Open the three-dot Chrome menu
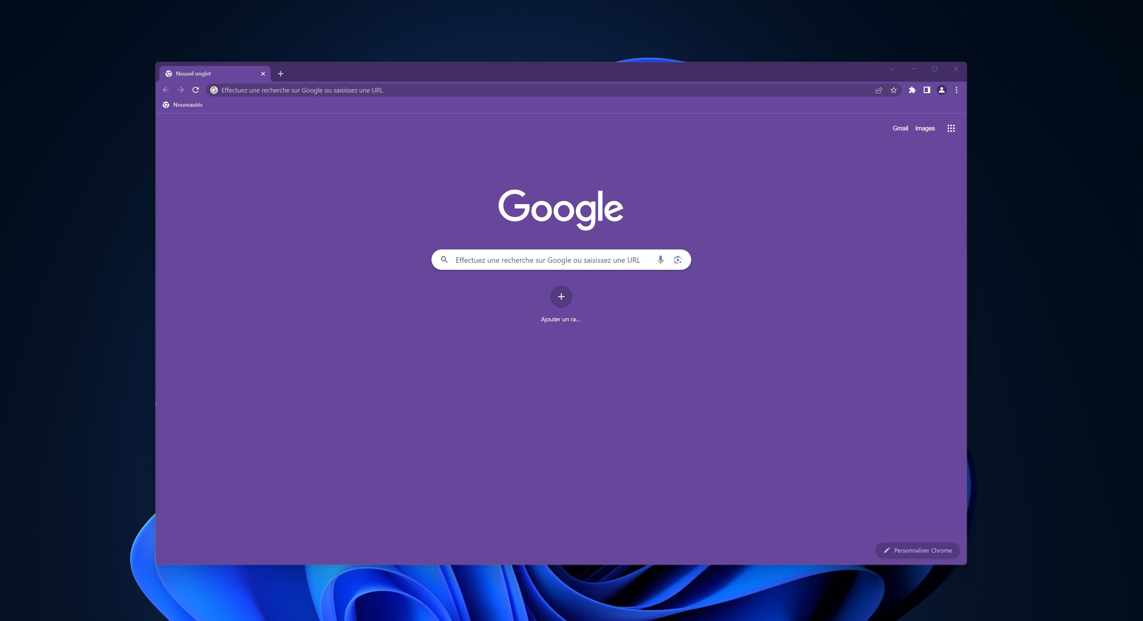 956,90
